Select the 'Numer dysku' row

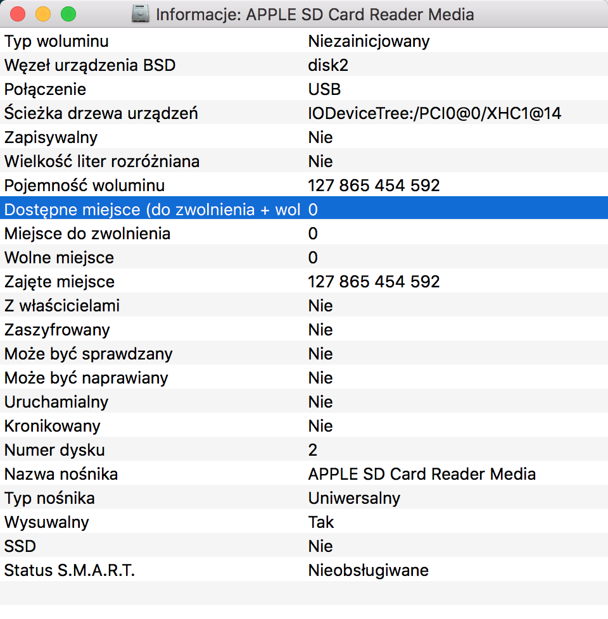[x=304, y=449]
